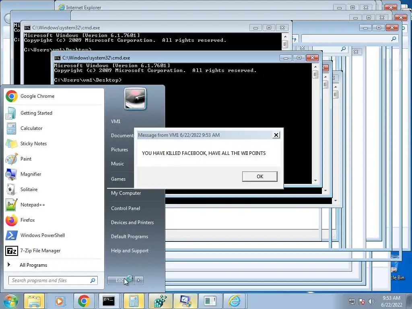Click the user account picture
Screen dimensions: 412x309
coord(135,99)
